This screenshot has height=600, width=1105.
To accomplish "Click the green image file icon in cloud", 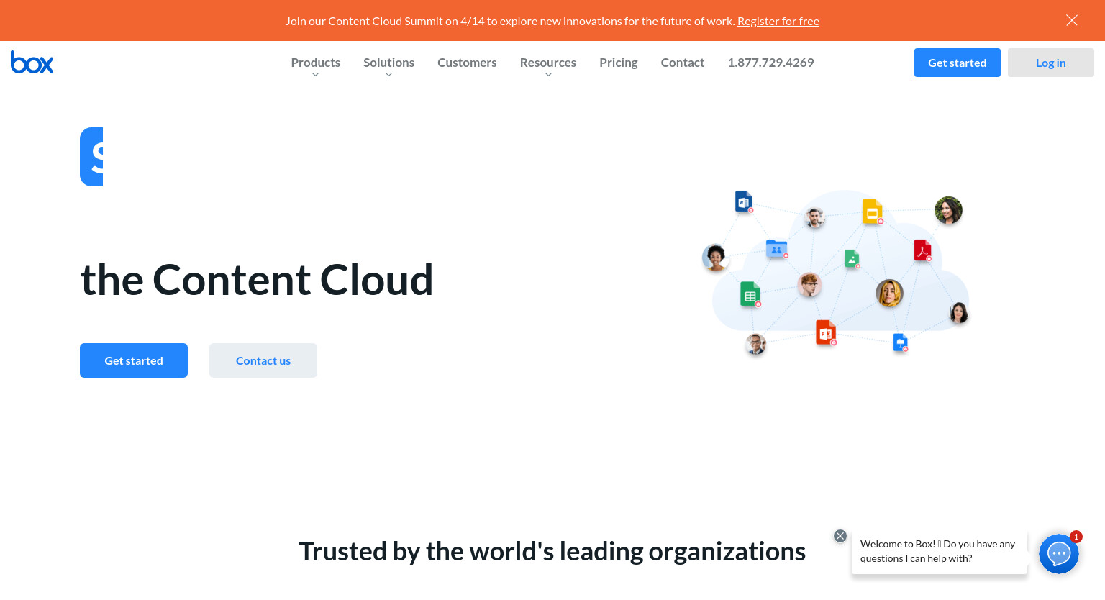I will tap(852, 259).
